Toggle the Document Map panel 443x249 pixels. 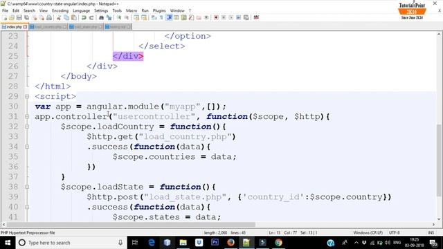[x=184, y=17]
